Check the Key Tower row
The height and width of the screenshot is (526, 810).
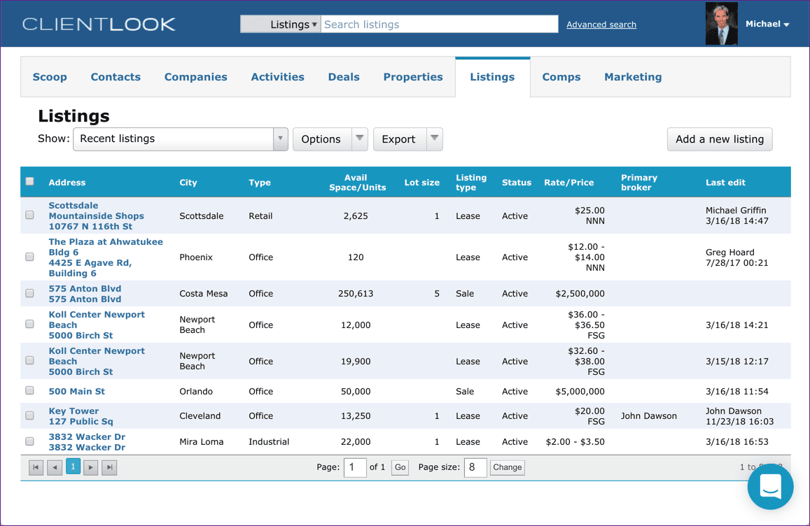point(30,415)
